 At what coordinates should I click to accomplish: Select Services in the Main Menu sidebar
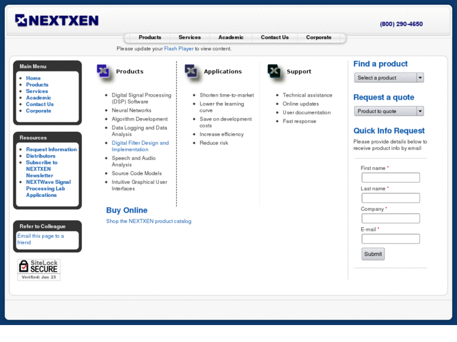[36, 91]
